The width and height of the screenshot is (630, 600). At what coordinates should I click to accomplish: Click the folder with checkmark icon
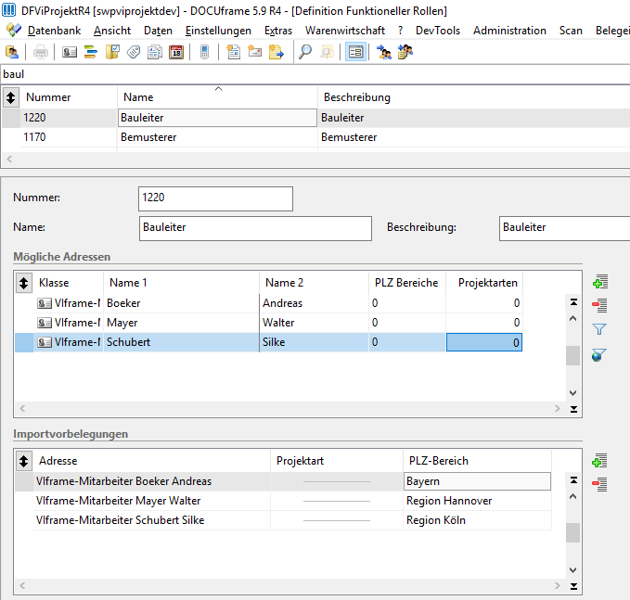[112, 52]
